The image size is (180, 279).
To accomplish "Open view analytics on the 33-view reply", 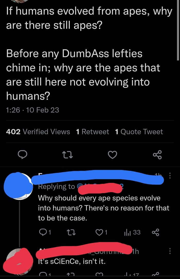I will tap(129, 232).
